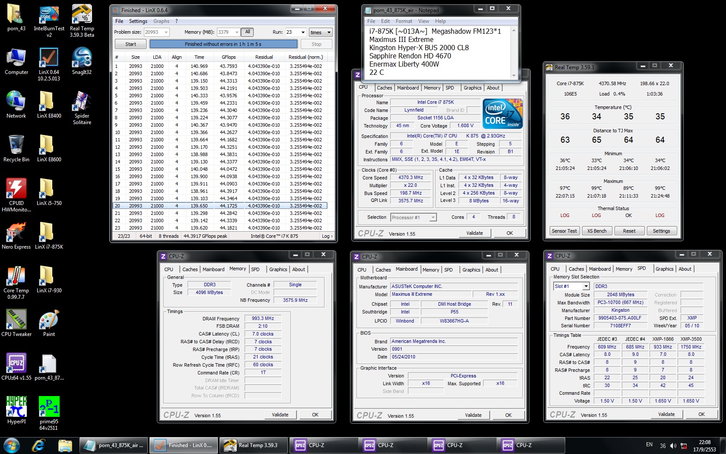Image resolution: width=726 pixels, height=454 pixels.
Task: Select the prime95 64v2511 desktop icon
Action: click(49, 414)
